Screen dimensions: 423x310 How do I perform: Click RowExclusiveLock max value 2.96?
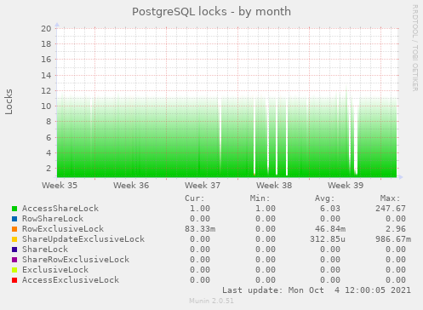coord(396,229)
